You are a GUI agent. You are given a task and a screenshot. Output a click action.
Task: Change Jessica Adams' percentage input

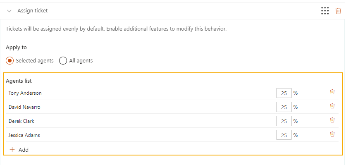[x=284, y=135]
